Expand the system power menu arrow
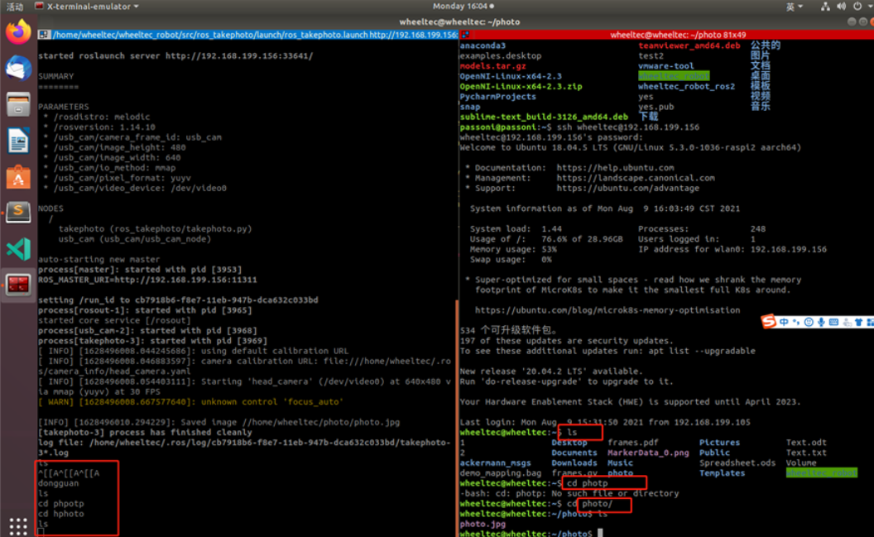Viewport: 874px width, 537px height. [870, 7]
